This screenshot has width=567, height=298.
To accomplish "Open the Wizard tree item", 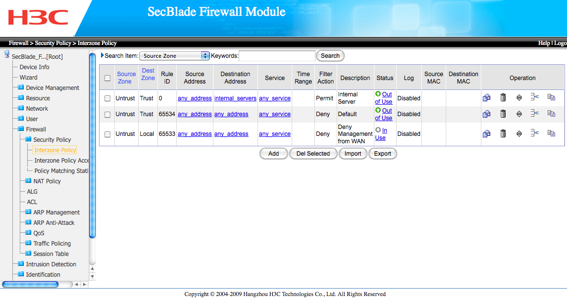I will point(29,78).
